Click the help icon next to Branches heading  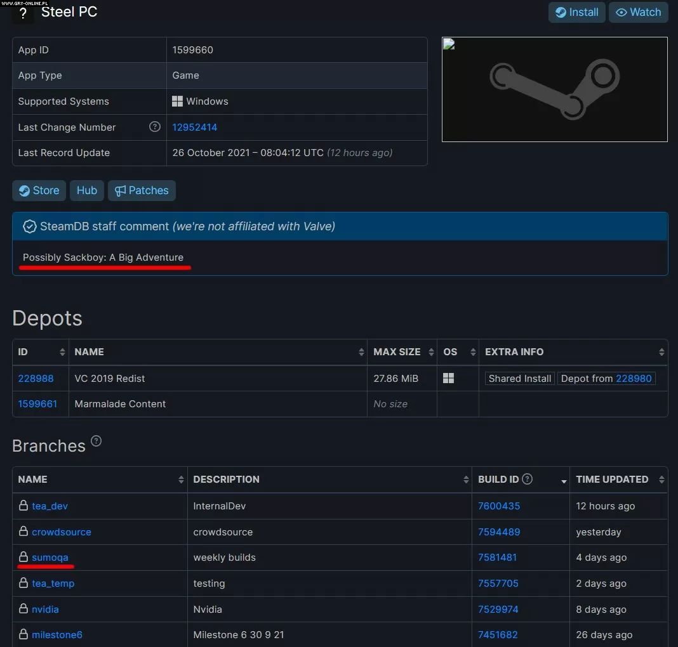pos(96,441)
